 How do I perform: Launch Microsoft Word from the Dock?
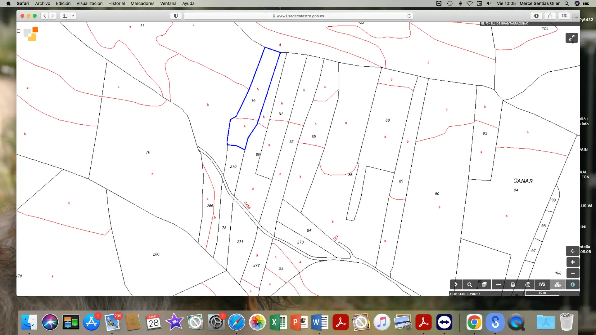[x=320, y=322]
